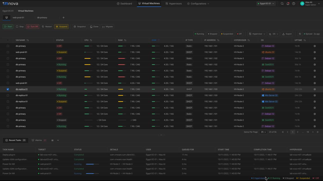Collapse the tasks panel with chevron
The width and height of the screenshot is (323, 181).
pos(58,140)
